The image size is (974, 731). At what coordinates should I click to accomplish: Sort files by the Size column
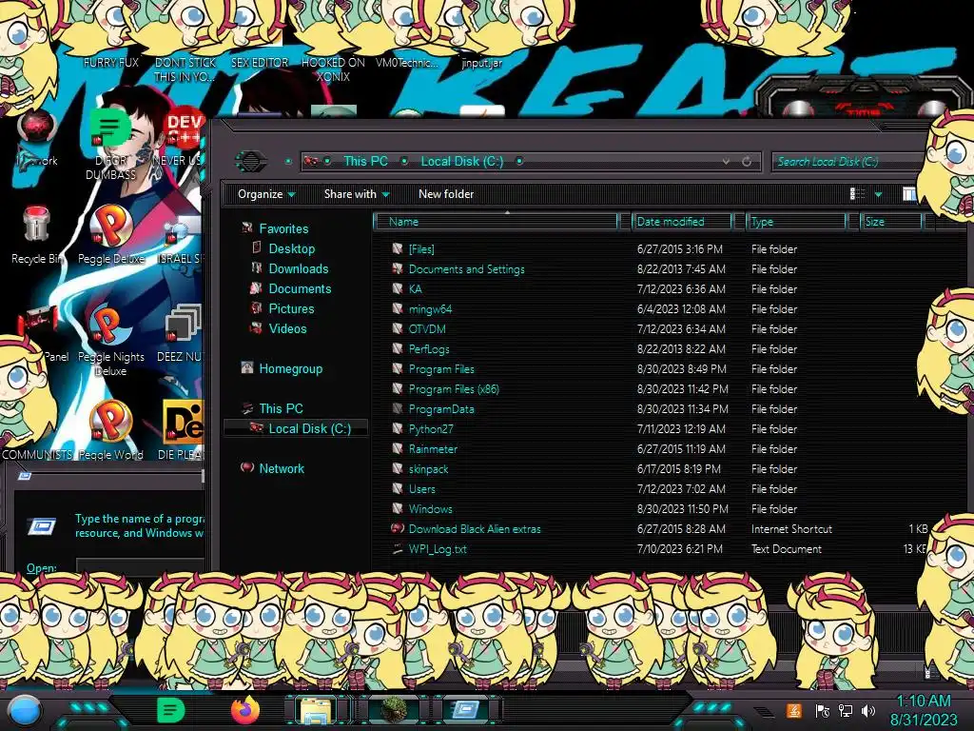[890, 222]
